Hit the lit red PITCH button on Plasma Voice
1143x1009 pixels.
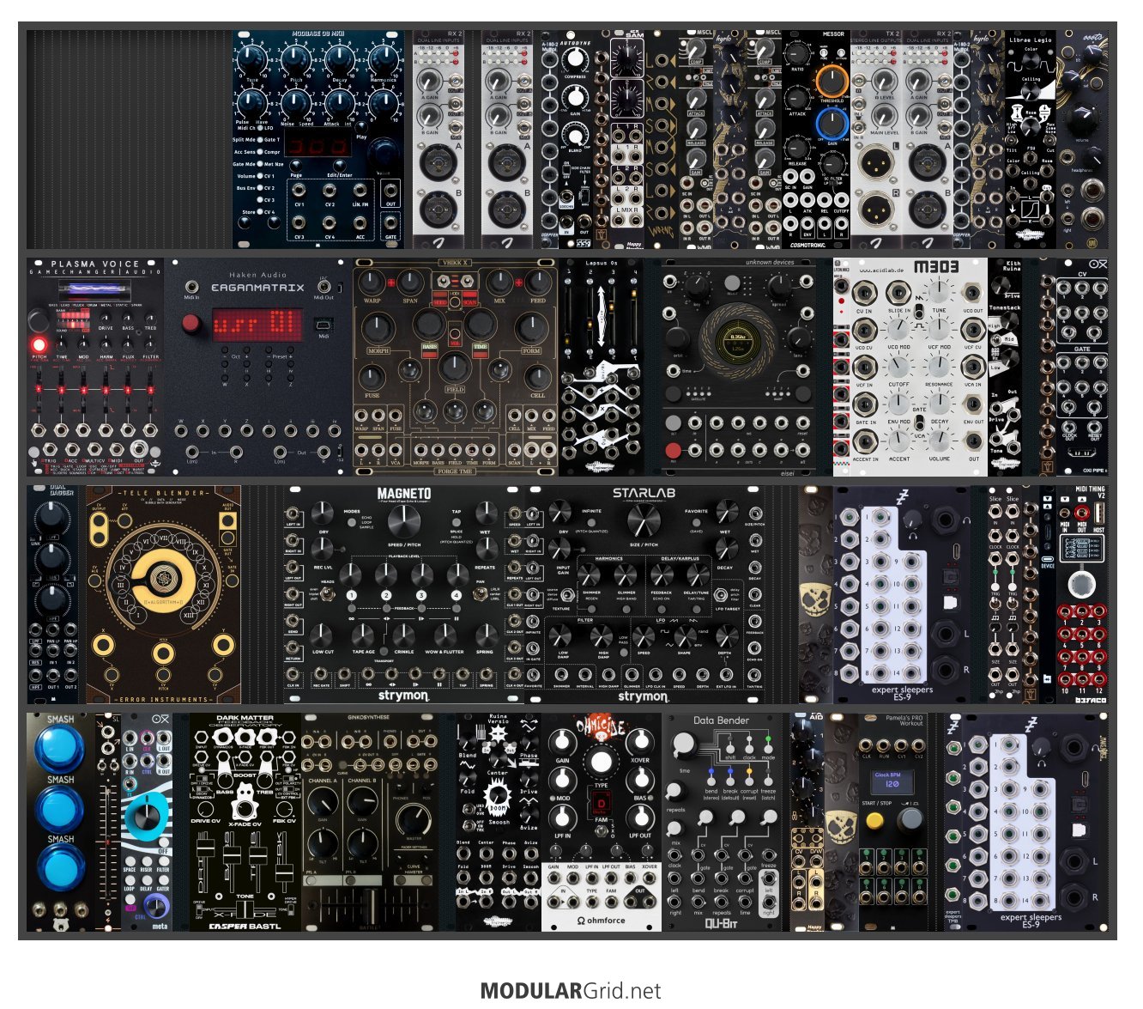(39, 345)
